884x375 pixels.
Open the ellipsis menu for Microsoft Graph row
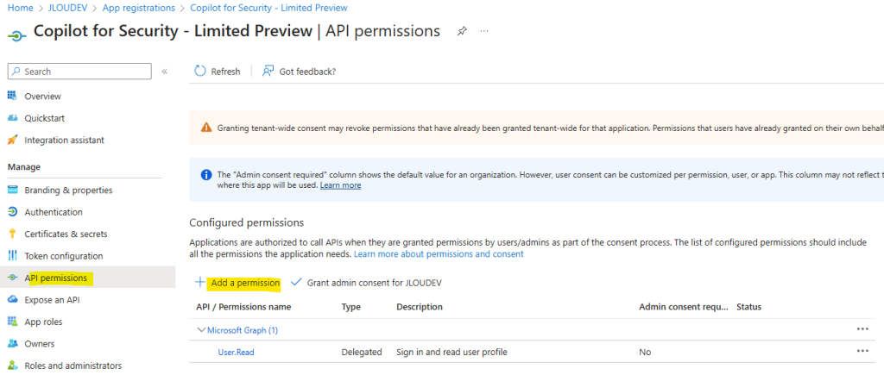click(x=862, y=329)
